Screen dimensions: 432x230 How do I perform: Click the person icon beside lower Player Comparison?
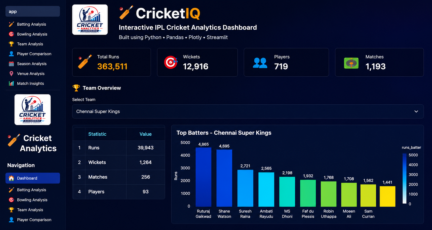pyautogui.click(x=11, y=220)
